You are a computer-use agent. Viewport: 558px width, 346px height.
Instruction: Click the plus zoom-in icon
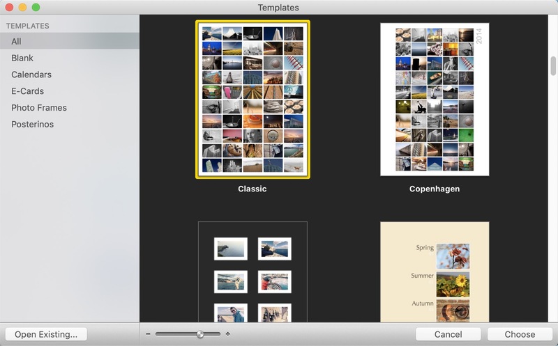click(x=228, y=334)
